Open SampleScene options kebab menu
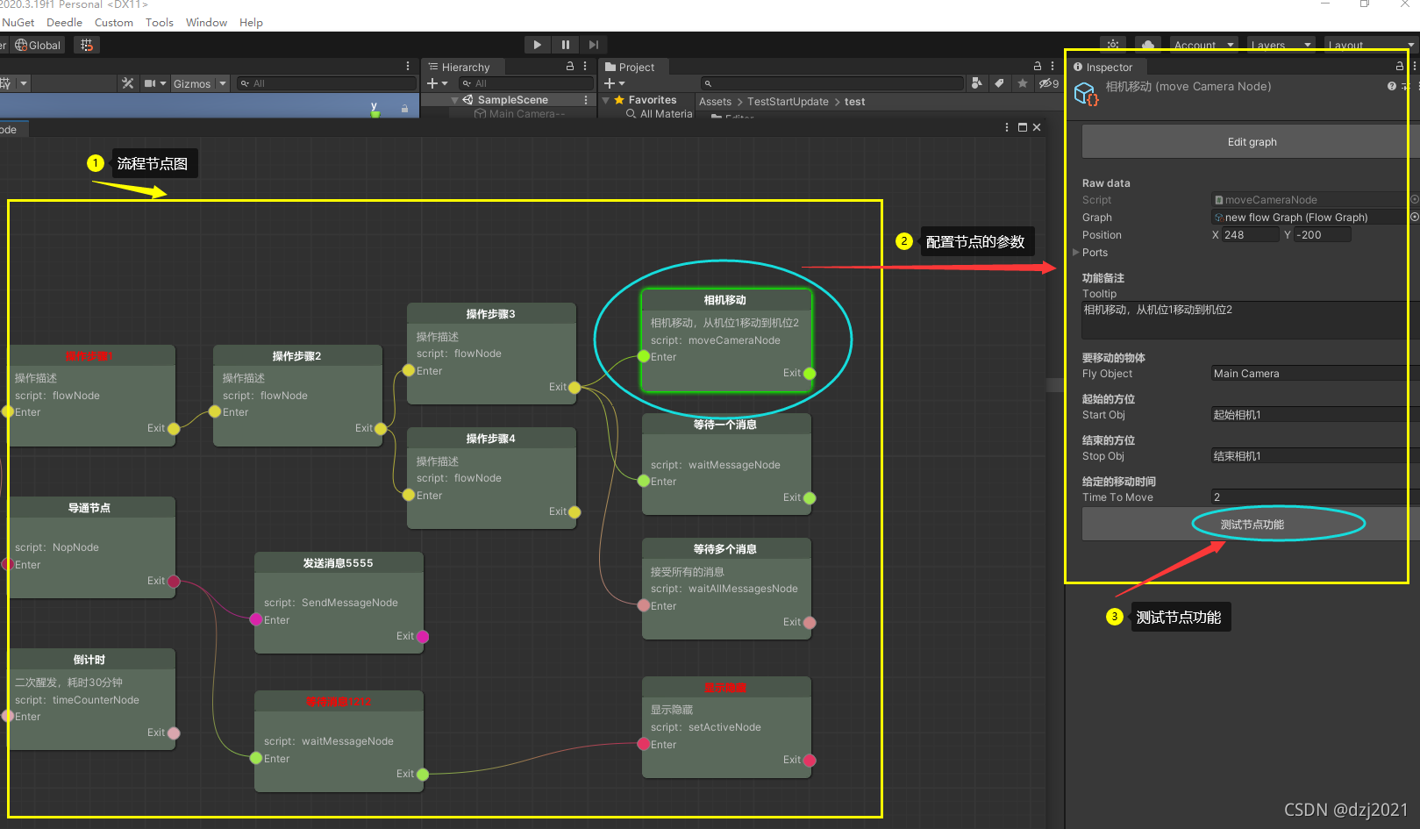 point(586,100)
